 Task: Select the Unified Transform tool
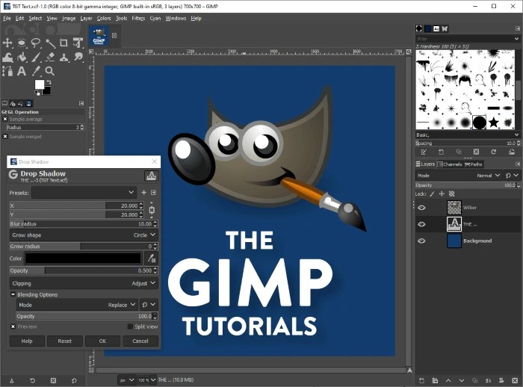(78, 43)
